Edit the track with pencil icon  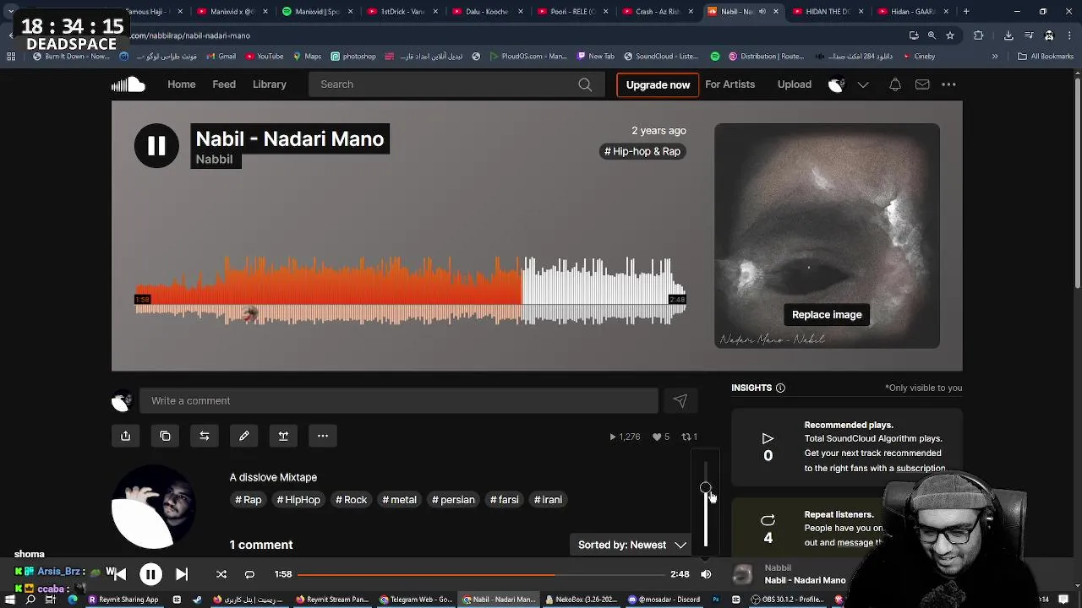click(x=243, y=436)
